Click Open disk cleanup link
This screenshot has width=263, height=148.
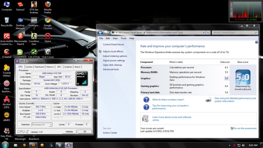[112, 65]
